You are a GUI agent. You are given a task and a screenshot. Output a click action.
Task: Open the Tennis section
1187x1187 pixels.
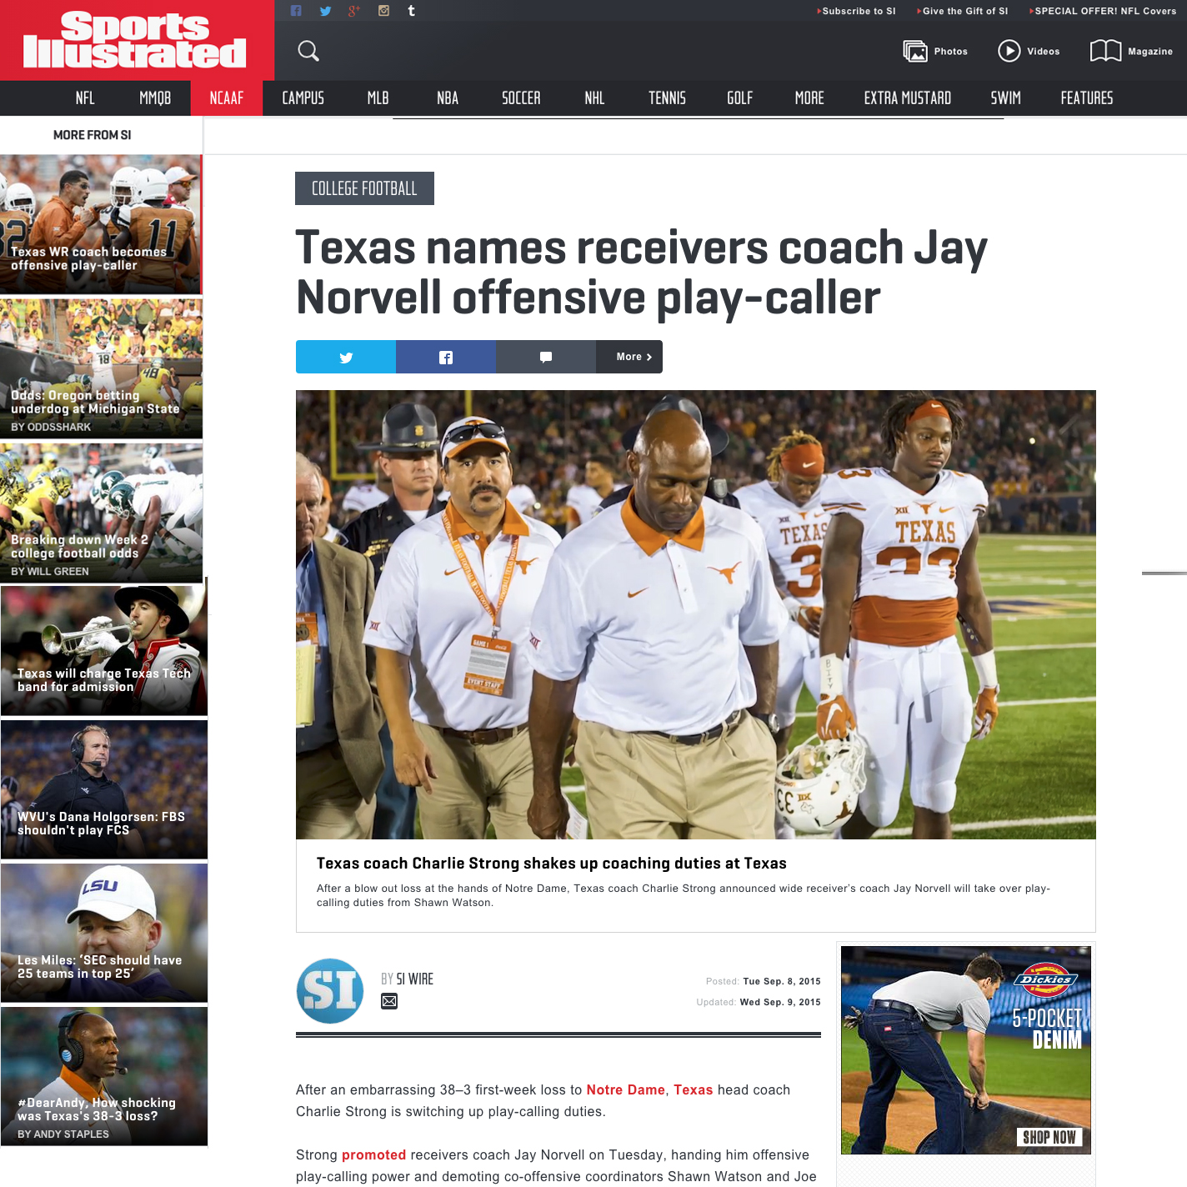[668, 98]
